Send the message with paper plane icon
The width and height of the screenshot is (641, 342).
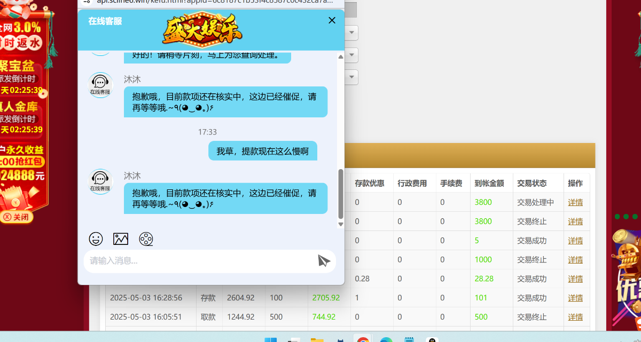[x=324, y=261]
